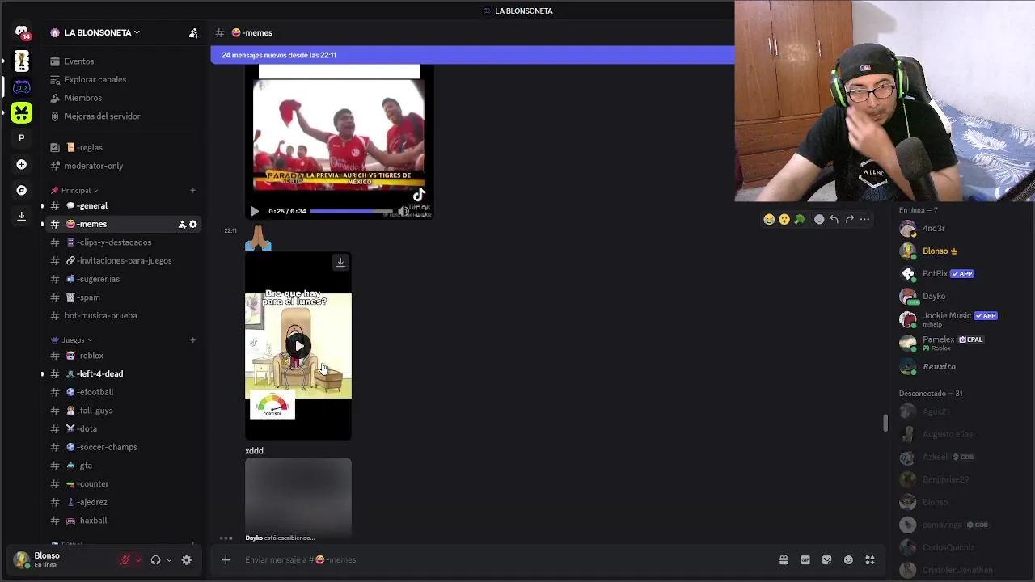The width and height of the screenshot is (1035, 582).
Task: Open Discord direct messages home icon
Action: (22, 32)
